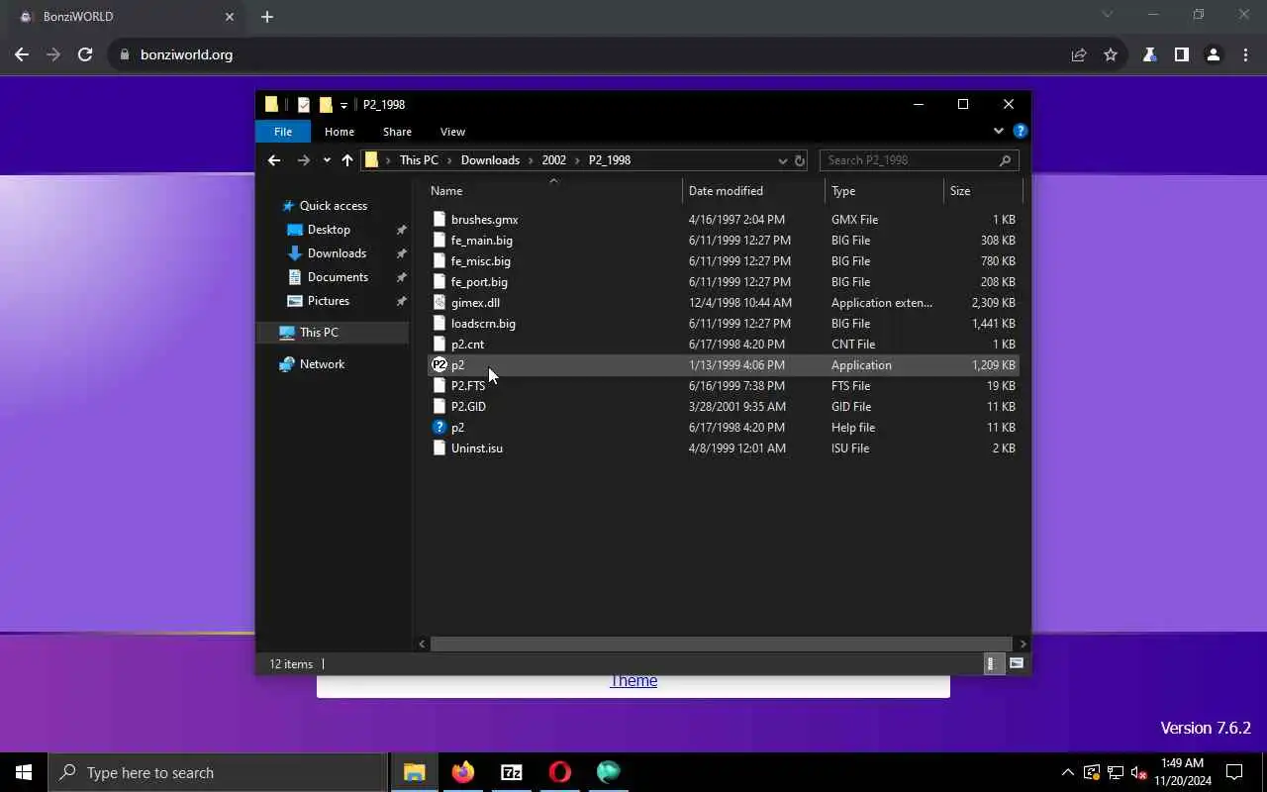1267x792 pixels.
Task: Click the Properties quick access toolbar icon
Action: [304, 105]
